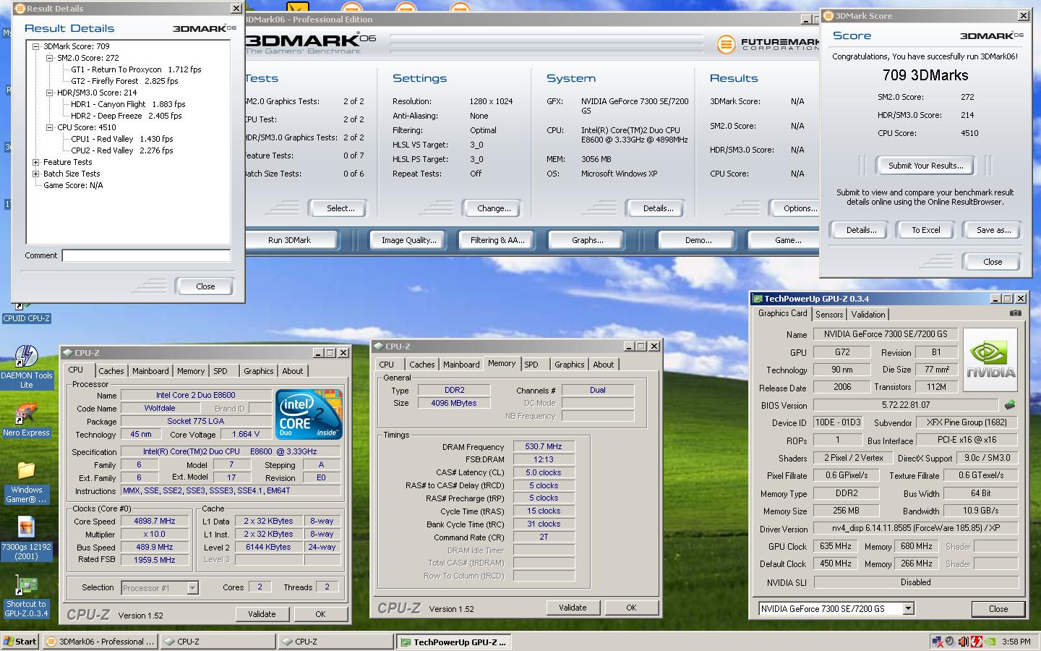Screen dimensions: 1041x651
Task: Collapse the 3DMark Score: 709 tree node
Action: 36,46
